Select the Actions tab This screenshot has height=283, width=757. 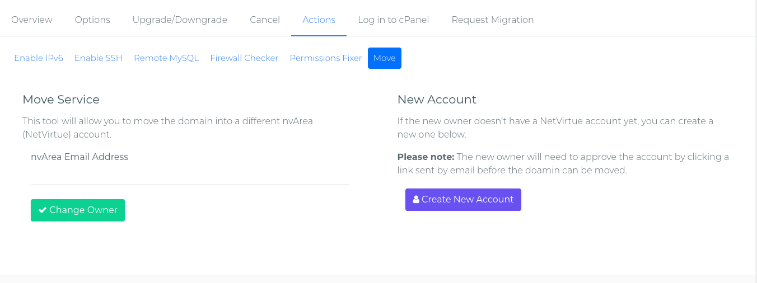319,20
